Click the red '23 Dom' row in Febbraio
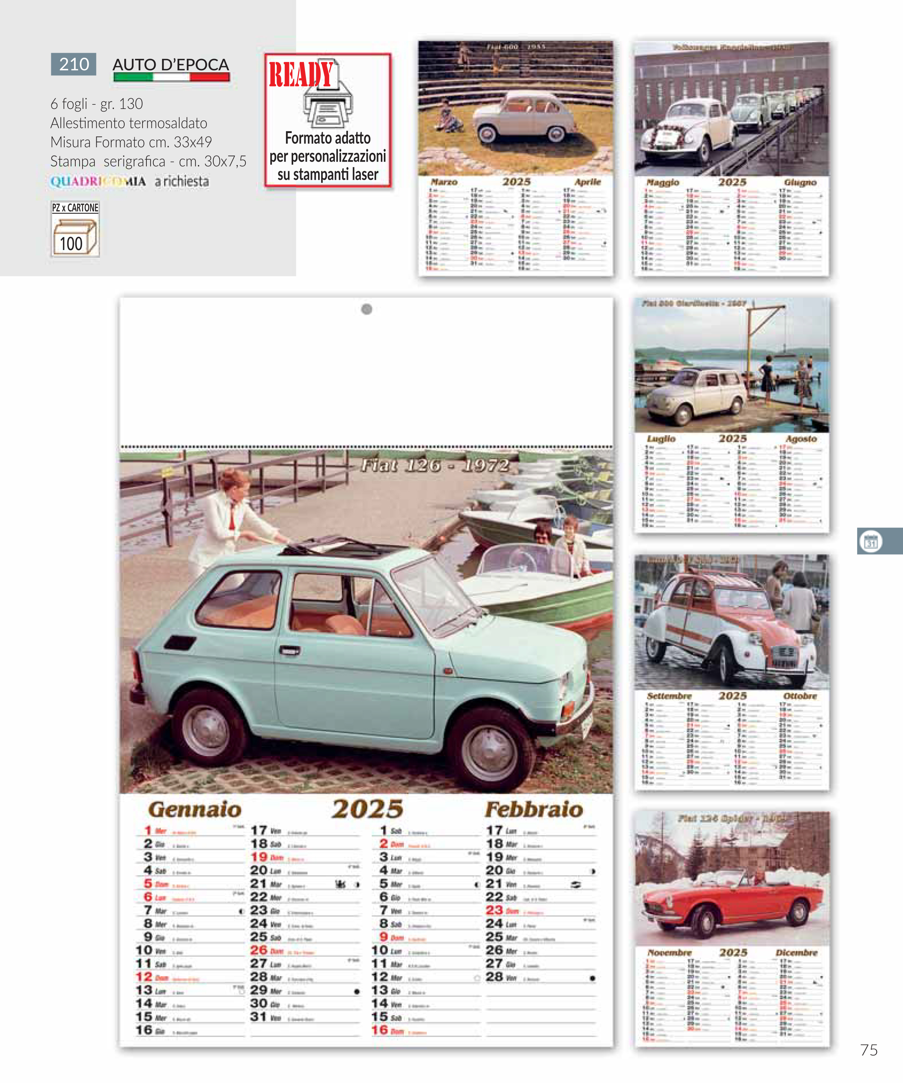 (x=541, y=911)
